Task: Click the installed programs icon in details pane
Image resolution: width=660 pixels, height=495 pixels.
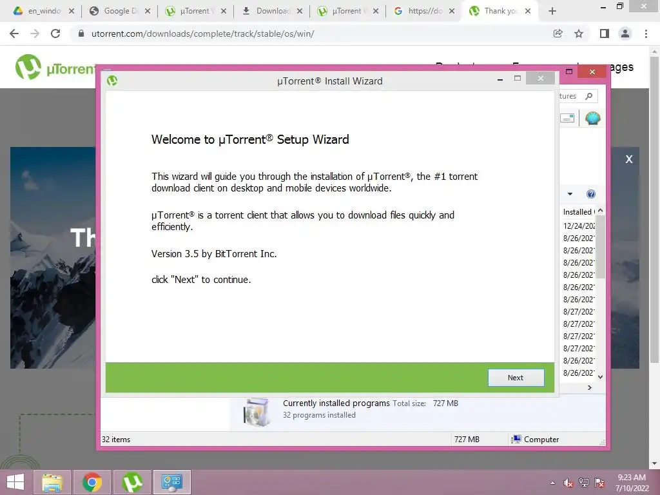Action: [x=256, y=412]
